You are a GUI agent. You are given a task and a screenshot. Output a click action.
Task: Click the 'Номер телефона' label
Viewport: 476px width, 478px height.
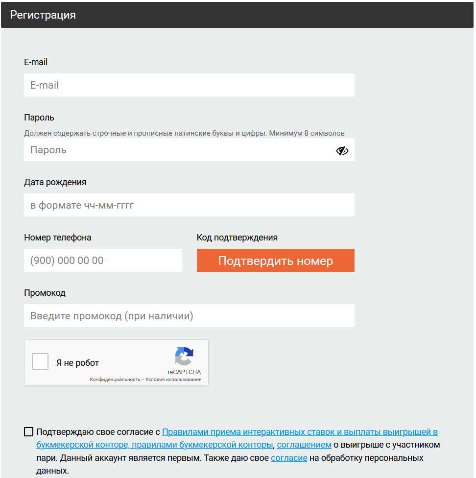coord(58,238)
